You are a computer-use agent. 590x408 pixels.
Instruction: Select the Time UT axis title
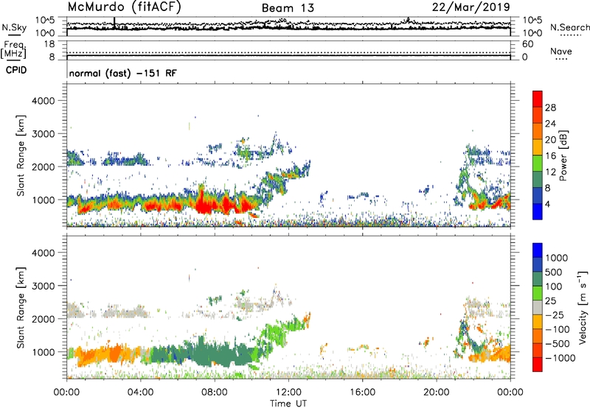point(288,404)
